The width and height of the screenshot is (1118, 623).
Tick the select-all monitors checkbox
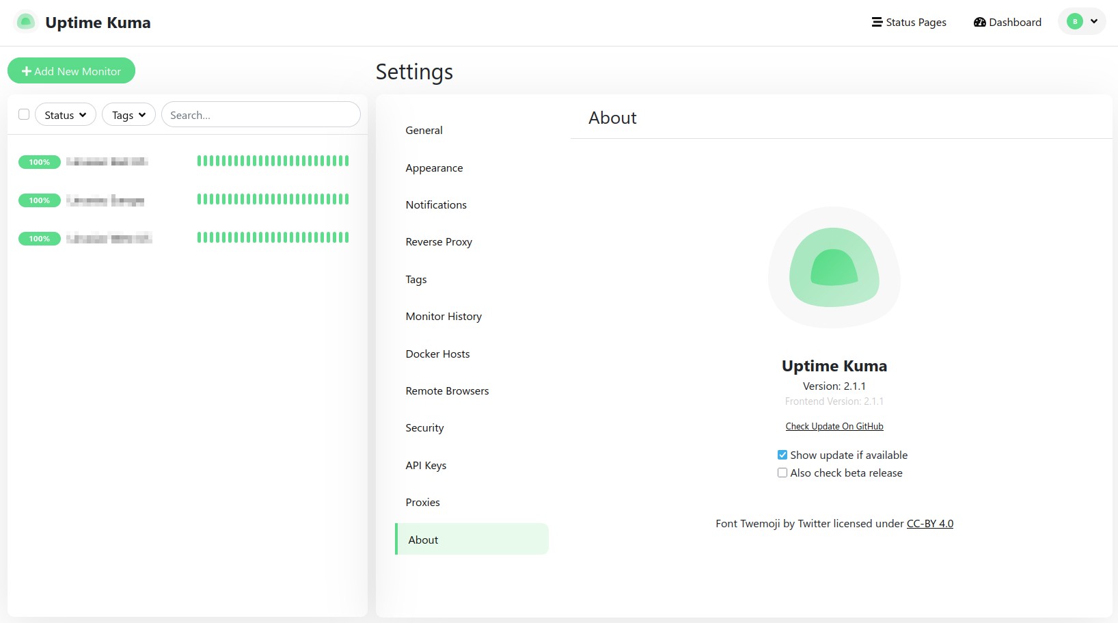tap(24, 114)
